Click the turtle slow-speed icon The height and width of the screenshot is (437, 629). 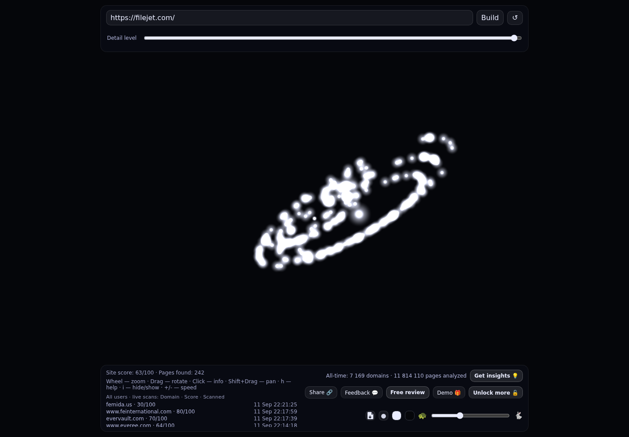pyautogui.click(x=422, y=416)
